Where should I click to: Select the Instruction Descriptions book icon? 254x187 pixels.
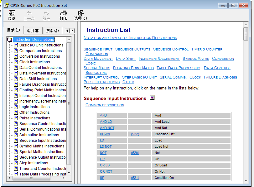9,40
